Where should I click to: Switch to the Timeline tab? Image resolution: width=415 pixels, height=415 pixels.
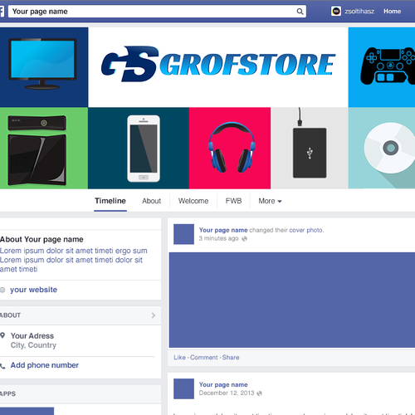click(x=110, y=201)
